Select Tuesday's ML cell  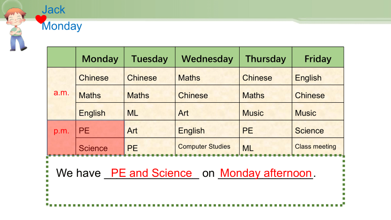(x=150, y=111)
